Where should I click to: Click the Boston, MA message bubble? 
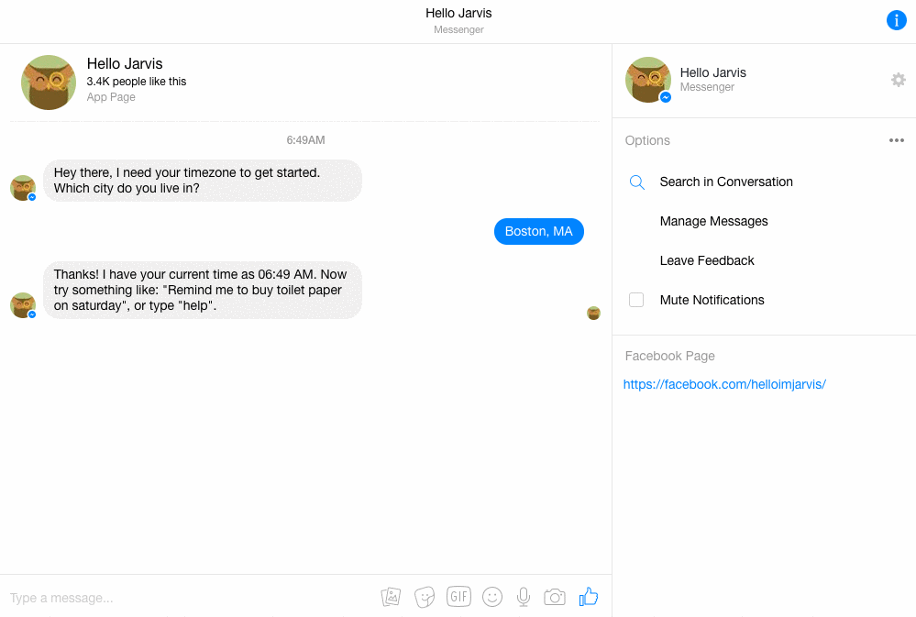click(538, 231)
